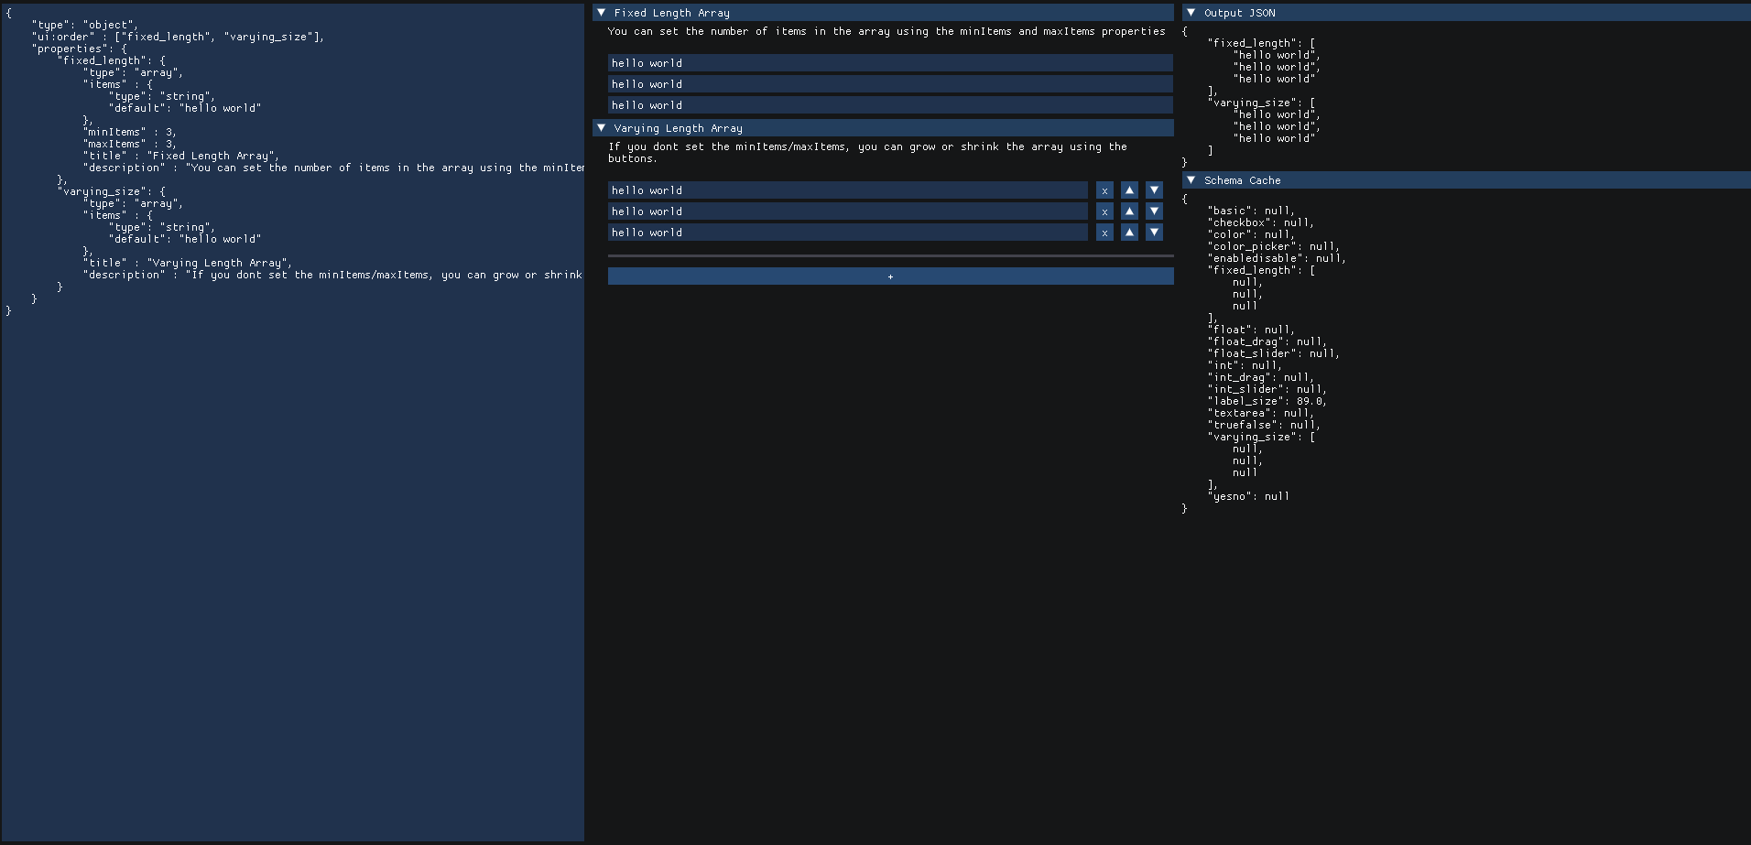
Task: Click "varying_size": [ in Output JSON panel
Action: pos(1261,103)
